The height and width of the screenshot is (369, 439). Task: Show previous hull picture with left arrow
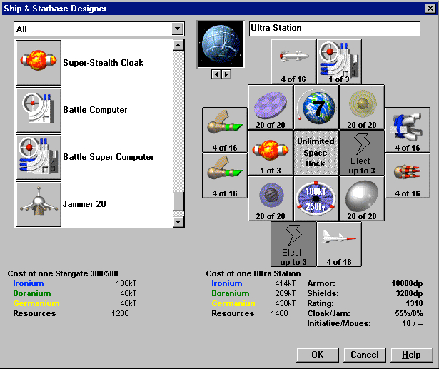[216, 74]
